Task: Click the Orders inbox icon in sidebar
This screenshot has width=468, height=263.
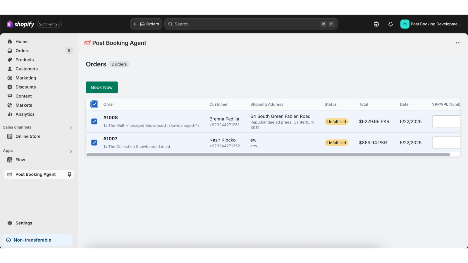Action: (x=10, y=51)
